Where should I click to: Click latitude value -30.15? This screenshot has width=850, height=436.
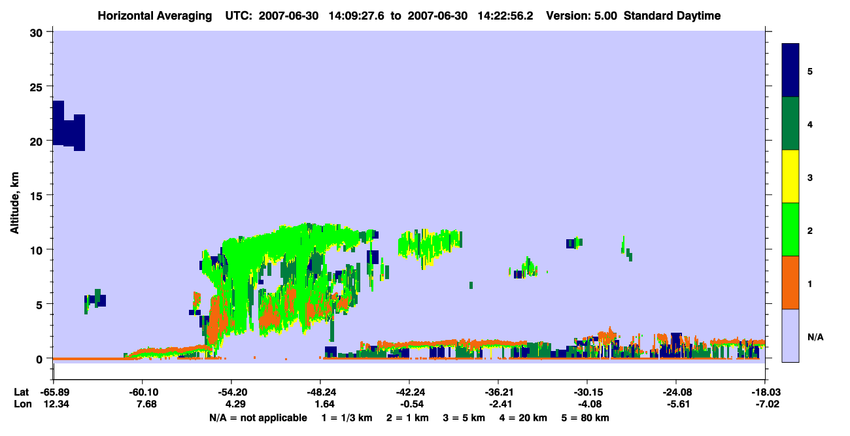click(587, 392)
